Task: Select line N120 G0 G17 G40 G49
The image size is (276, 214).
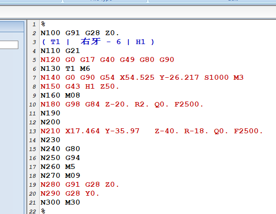Action: tap(107, 60)
